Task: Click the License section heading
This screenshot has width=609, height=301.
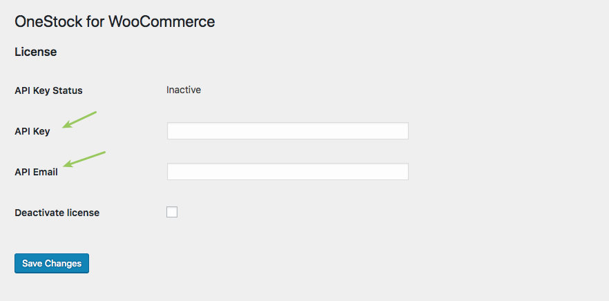Action: click(x=35, y=52)
